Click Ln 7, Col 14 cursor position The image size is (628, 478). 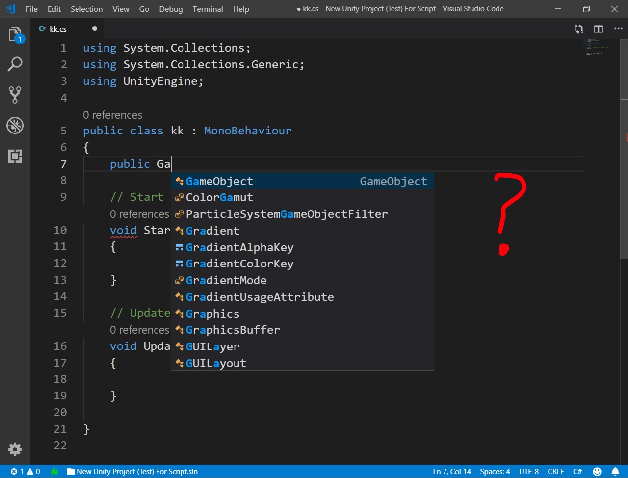click(452, 472)
